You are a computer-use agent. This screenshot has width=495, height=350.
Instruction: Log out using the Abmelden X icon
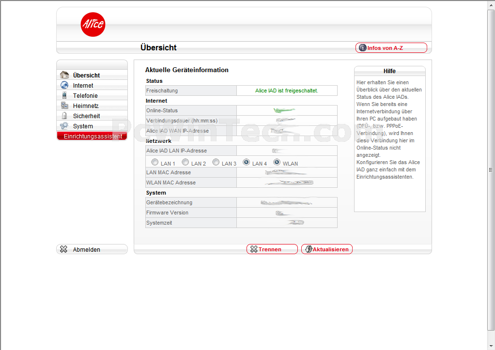64,249
